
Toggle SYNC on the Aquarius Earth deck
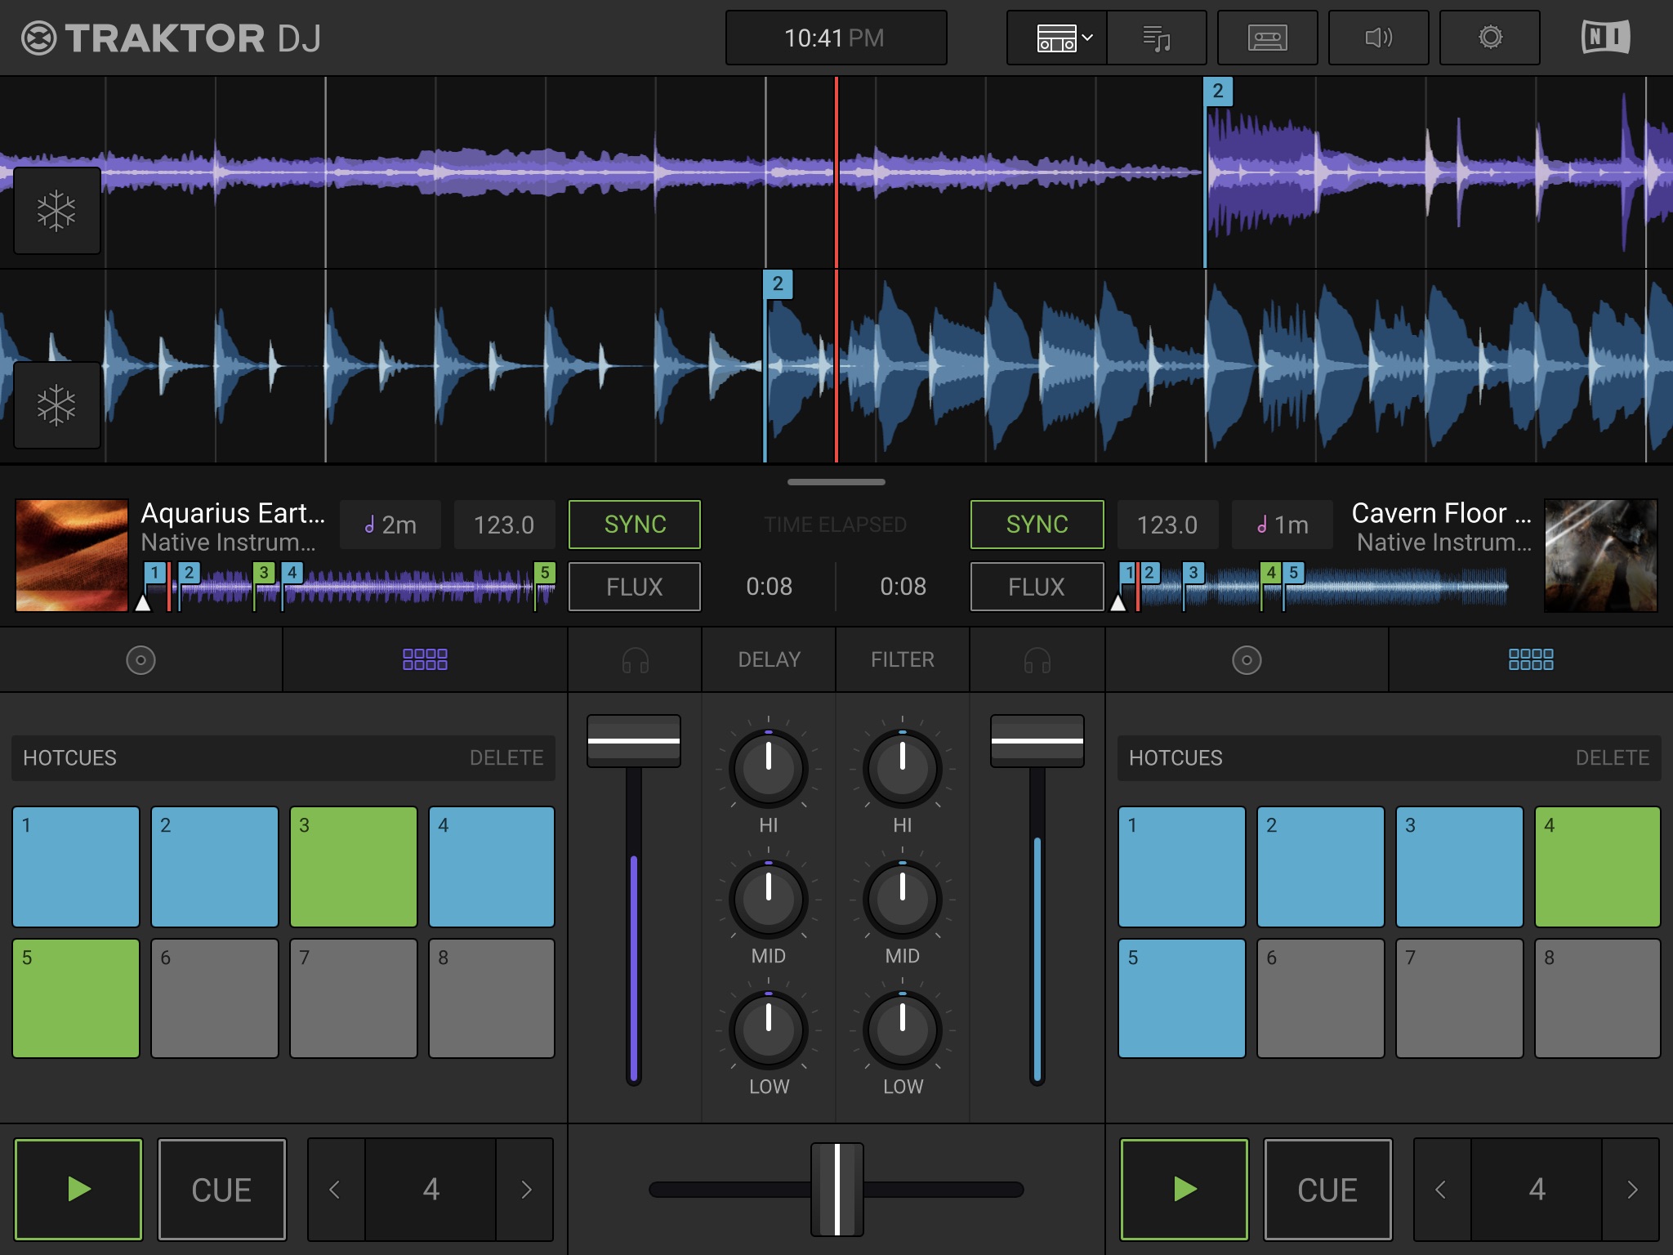tap(635, 525)
